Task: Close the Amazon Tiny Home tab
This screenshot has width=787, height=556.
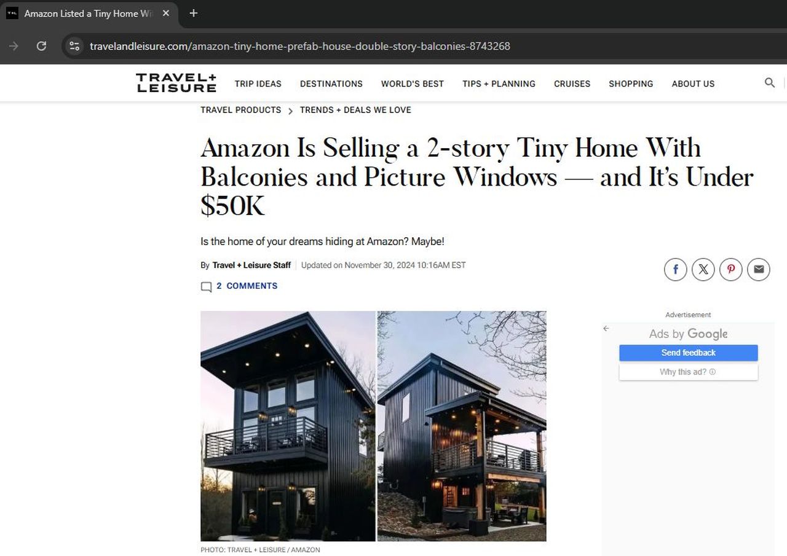Action: 165,13
